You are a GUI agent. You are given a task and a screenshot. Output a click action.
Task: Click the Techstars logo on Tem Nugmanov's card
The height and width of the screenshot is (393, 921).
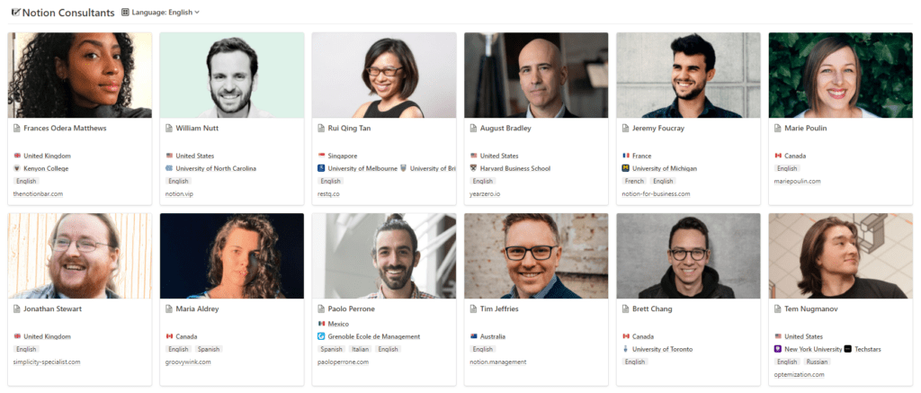pyautogui.click(x=846, y=348)
